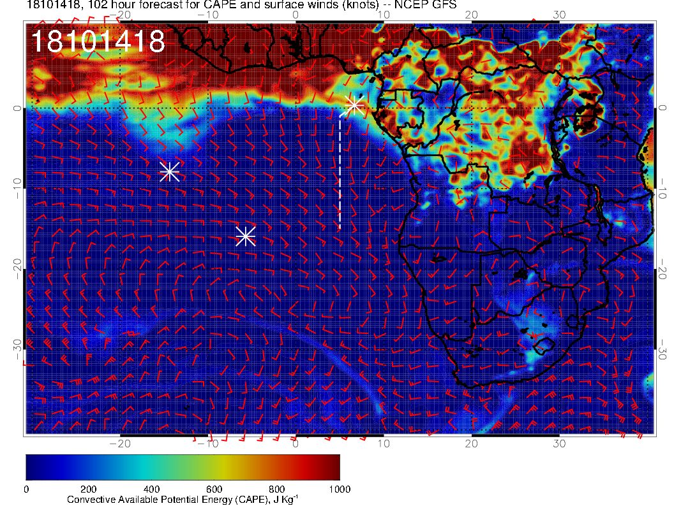Click the '0' longitude label on the top axis
This screenshot has width=674, height=520.
[x=296, y=15]
